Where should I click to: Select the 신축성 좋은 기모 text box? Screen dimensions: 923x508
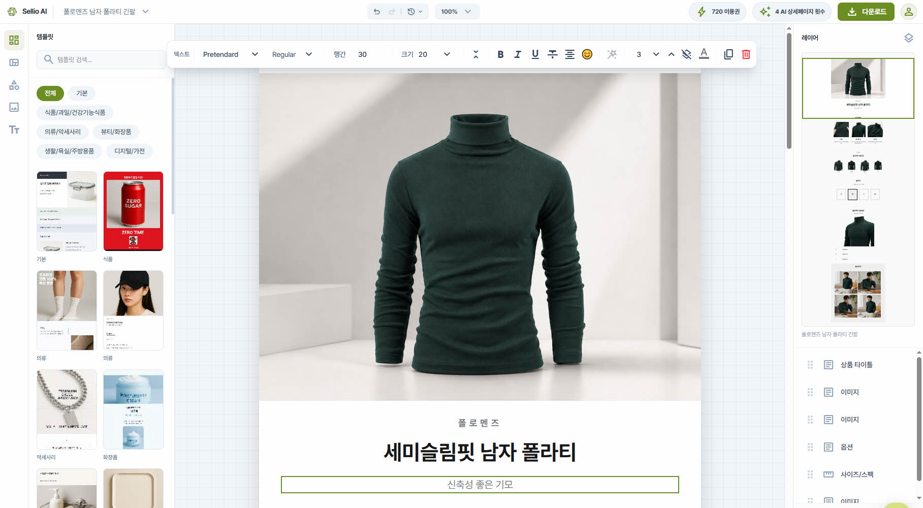480,485
